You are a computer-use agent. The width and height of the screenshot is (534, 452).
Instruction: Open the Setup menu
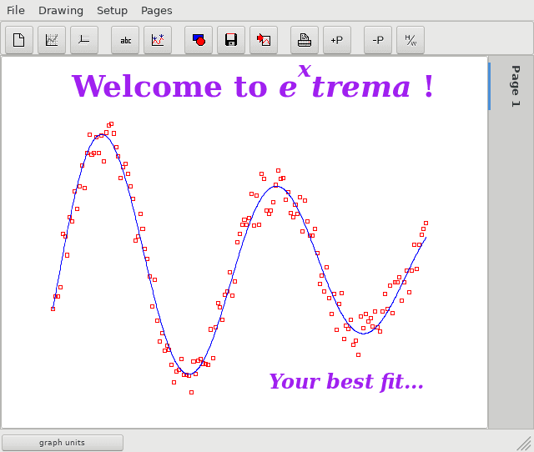click(112, 11)
